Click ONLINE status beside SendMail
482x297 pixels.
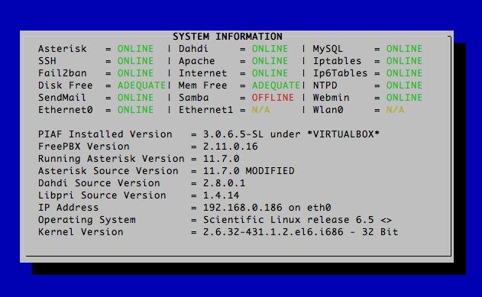(135, 98)
